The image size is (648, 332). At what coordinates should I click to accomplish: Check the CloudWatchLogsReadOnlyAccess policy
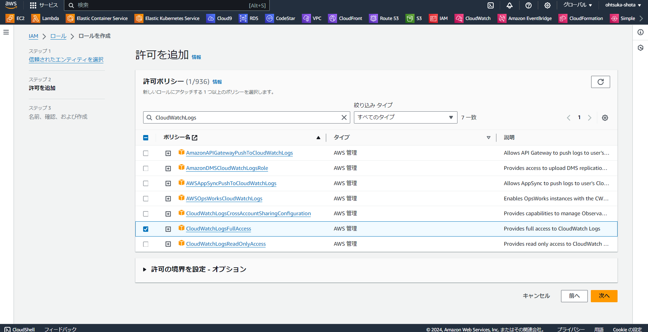click(x=146, y=244)
